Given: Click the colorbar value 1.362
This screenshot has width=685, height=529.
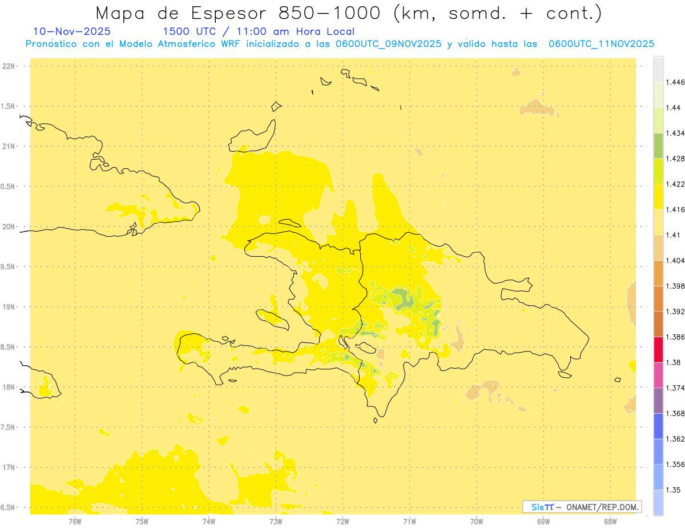Looking at the screenshot, I should click(x=675, y=439).
